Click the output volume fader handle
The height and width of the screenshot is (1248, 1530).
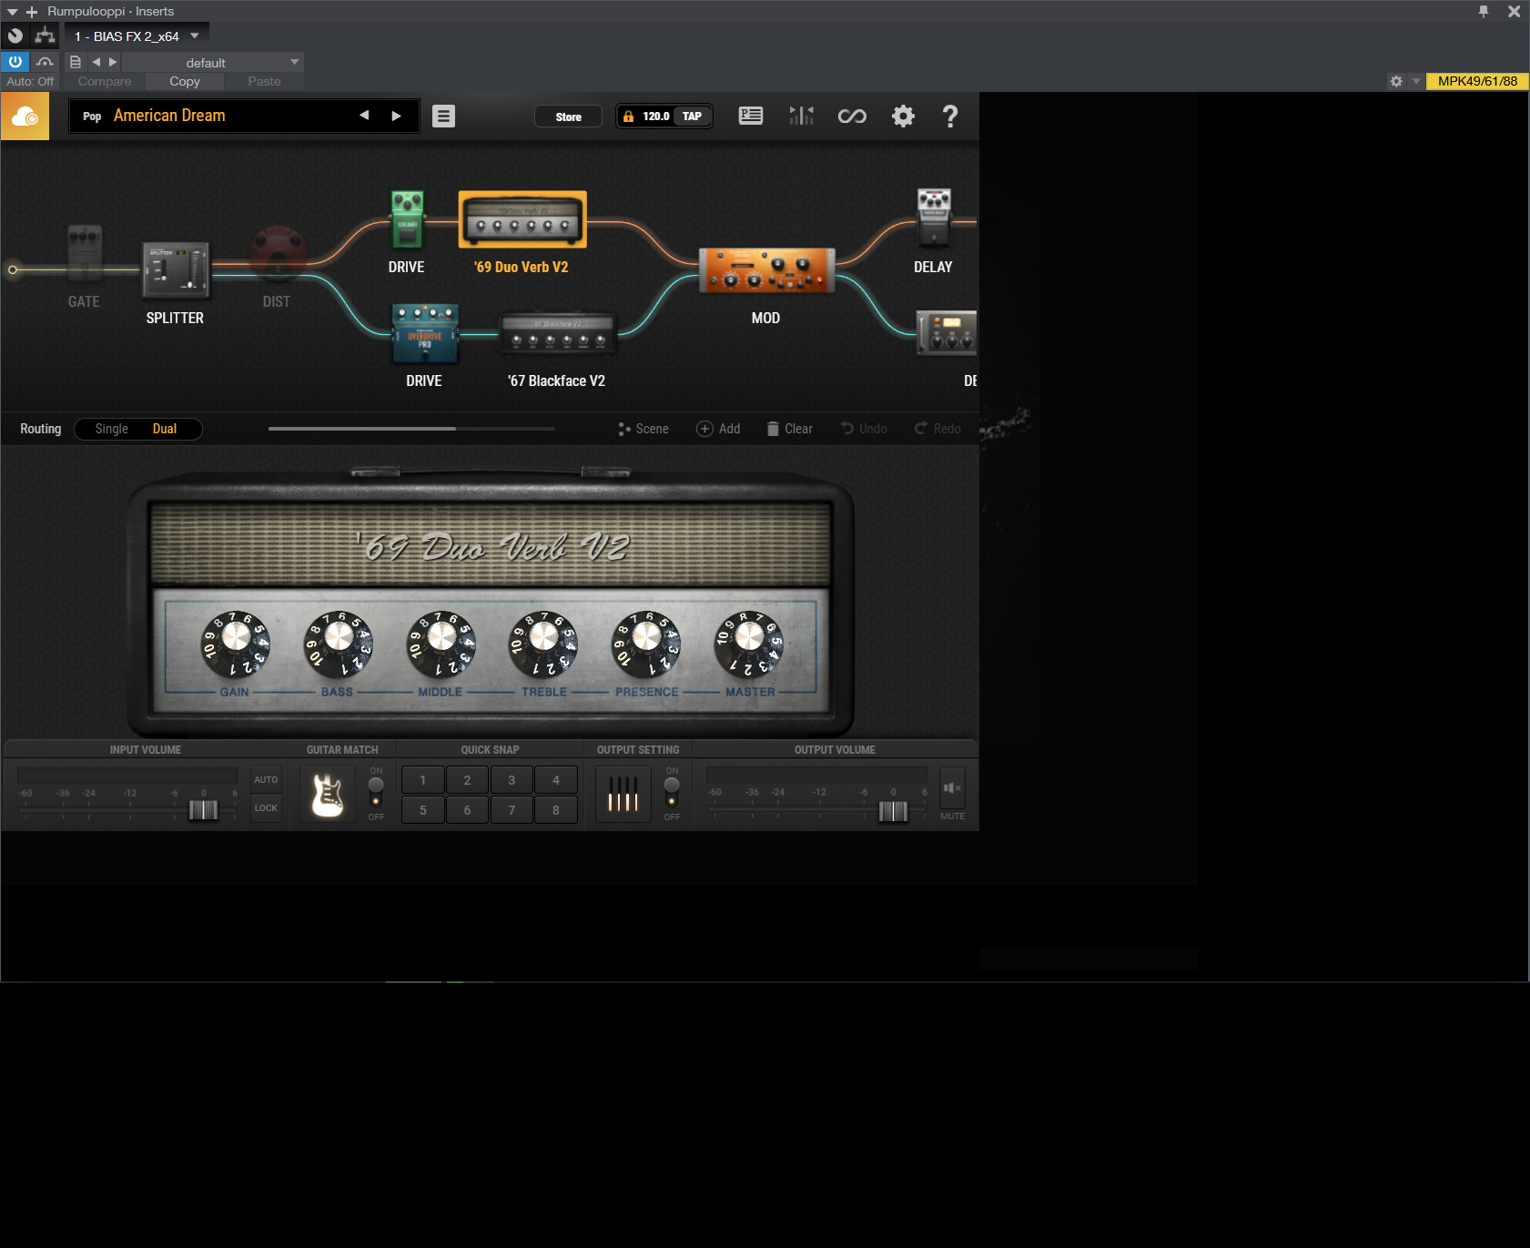tap(893, 811)
